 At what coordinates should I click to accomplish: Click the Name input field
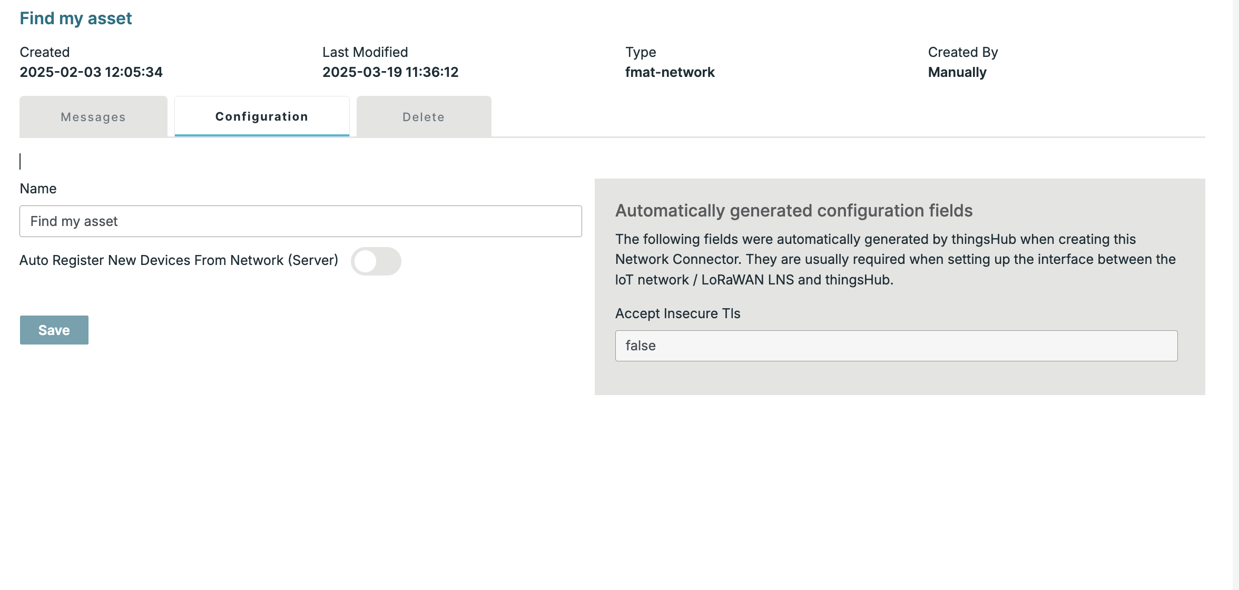point(300,221)
